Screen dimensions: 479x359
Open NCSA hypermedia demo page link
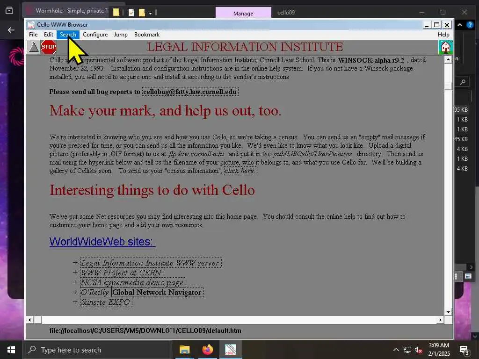pyautogui.click(x=133, y=282)
